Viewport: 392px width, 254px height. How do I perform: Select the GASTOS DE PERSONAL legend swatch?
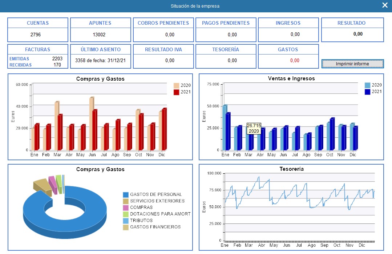coord(126,194)
